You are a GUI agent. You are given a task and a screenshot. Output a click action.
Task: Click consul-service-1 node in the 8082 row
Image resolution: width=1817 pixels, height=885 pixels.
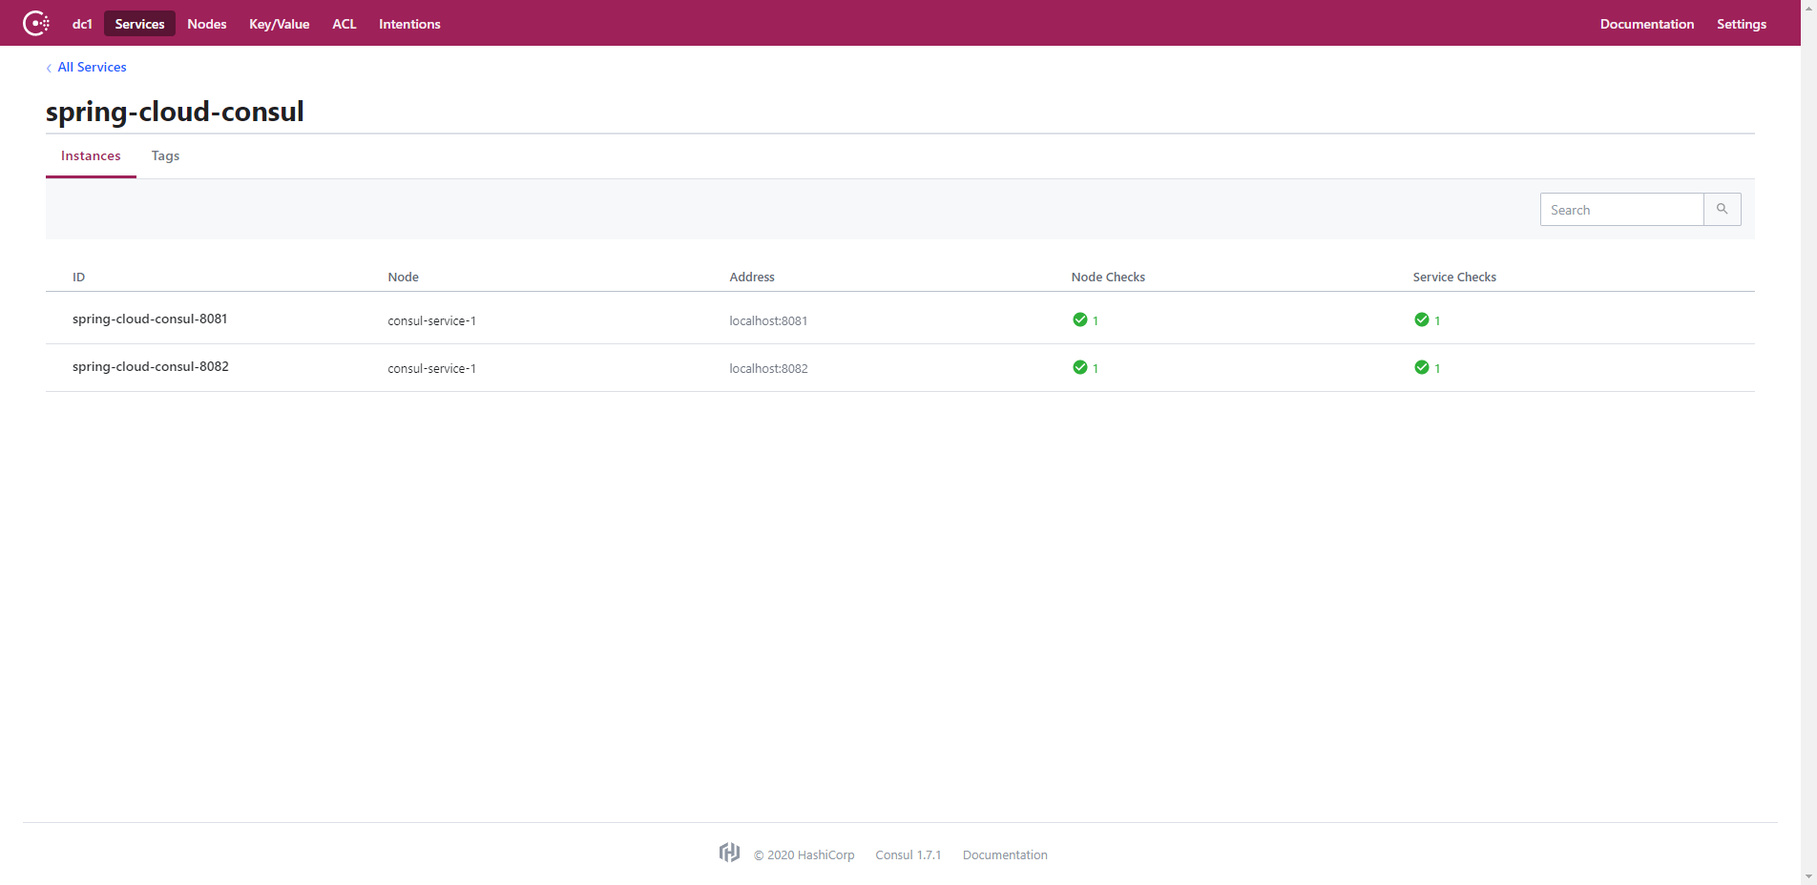point(431,368)
